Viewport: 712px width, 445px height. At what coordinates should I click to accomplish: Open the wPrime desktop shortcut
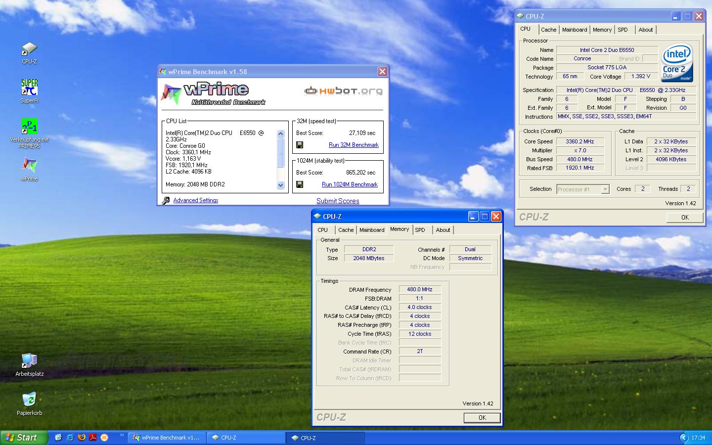(x=29, y=169)
